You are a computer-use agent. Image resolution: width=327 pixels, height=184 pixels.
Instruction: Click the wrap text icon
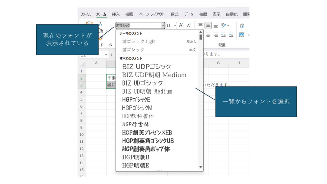tap(242, 26)
